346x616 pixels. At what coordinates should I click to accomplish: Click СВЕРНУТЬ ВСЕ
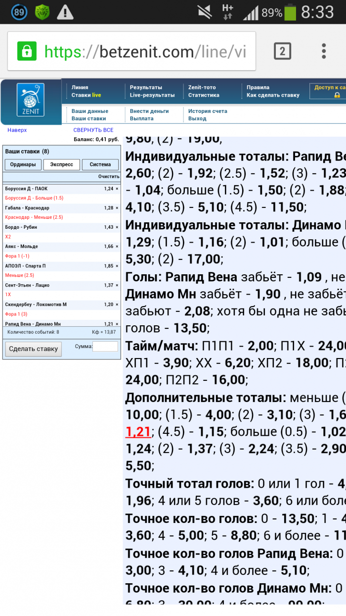(93, 130)
